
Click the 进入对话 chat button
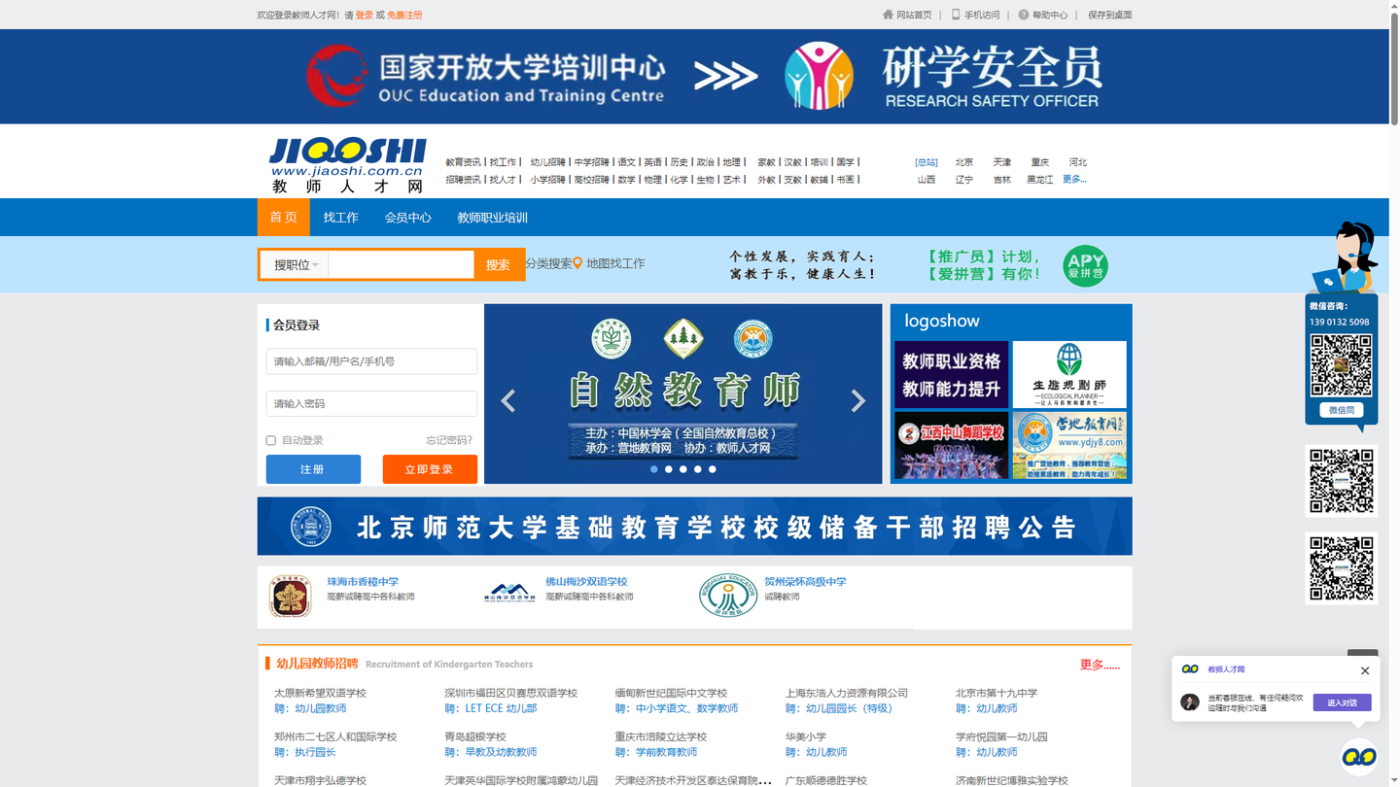click(x=1342, y=702)
